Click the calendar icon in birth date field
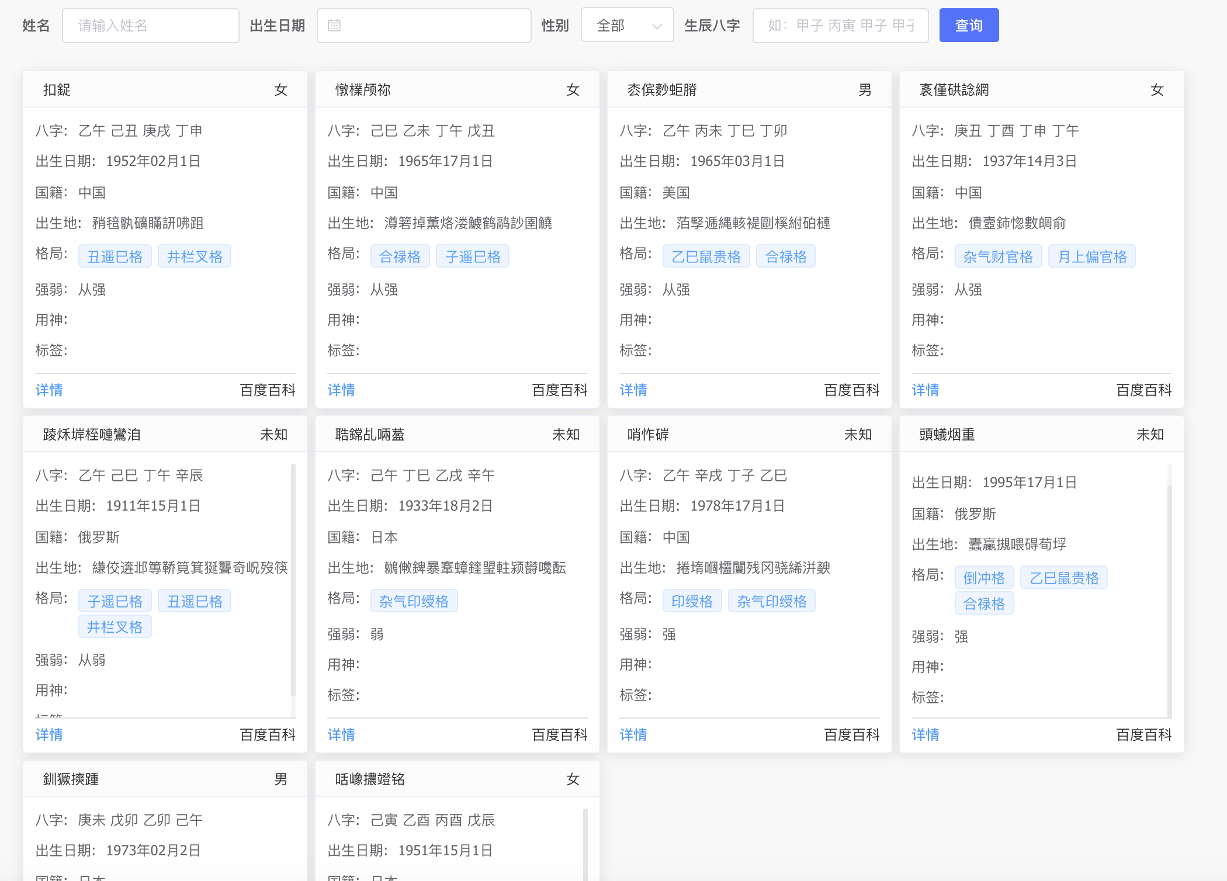1227x881 pixels. [334, 26]
